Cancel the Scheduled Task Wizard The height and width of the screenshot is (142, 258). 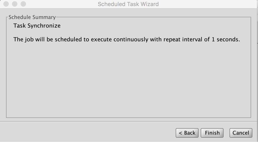tap(241, 133)
